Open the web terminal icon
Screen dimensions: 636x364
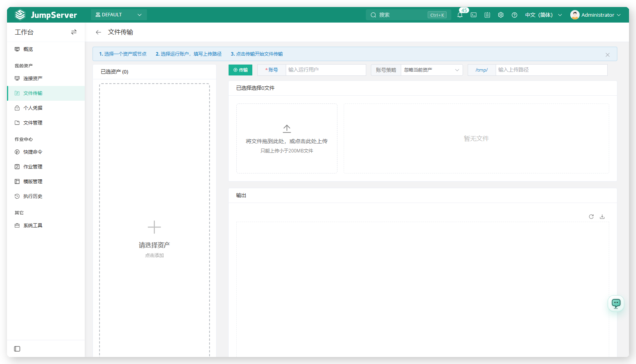(x=474, y=15)
